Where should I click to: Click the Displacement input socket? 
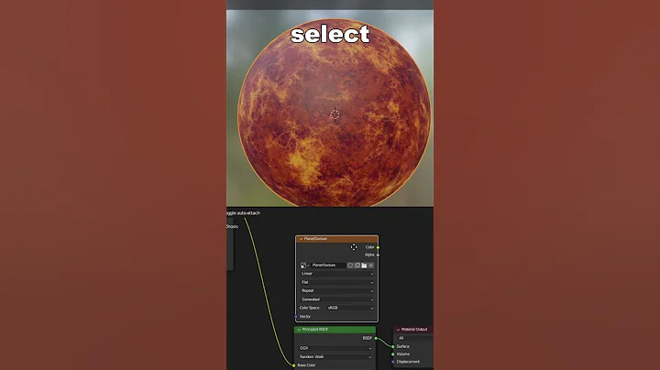[393, 362]
